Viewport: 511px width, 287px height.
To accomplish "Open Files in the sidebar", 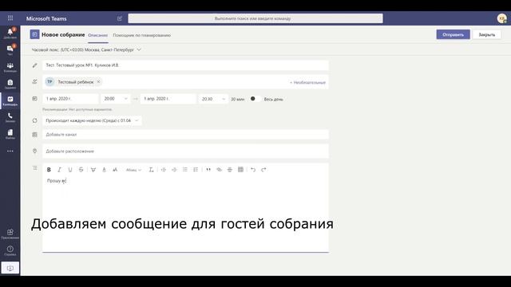I will pyautogui.click(x=10, y=134).
